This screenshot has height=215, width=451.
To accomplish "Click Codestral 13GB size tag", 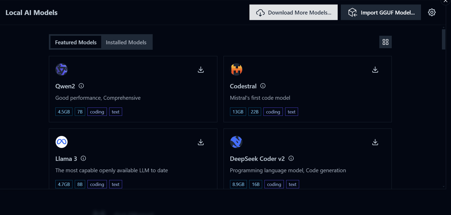I will coord(238,112).
